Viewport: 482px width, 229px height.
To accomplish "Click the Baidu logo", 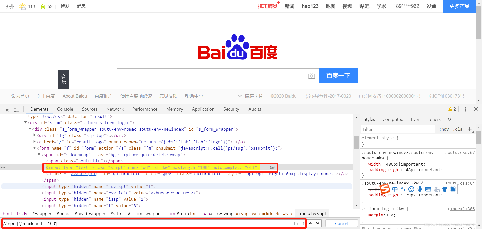I will tap(238, 47).
